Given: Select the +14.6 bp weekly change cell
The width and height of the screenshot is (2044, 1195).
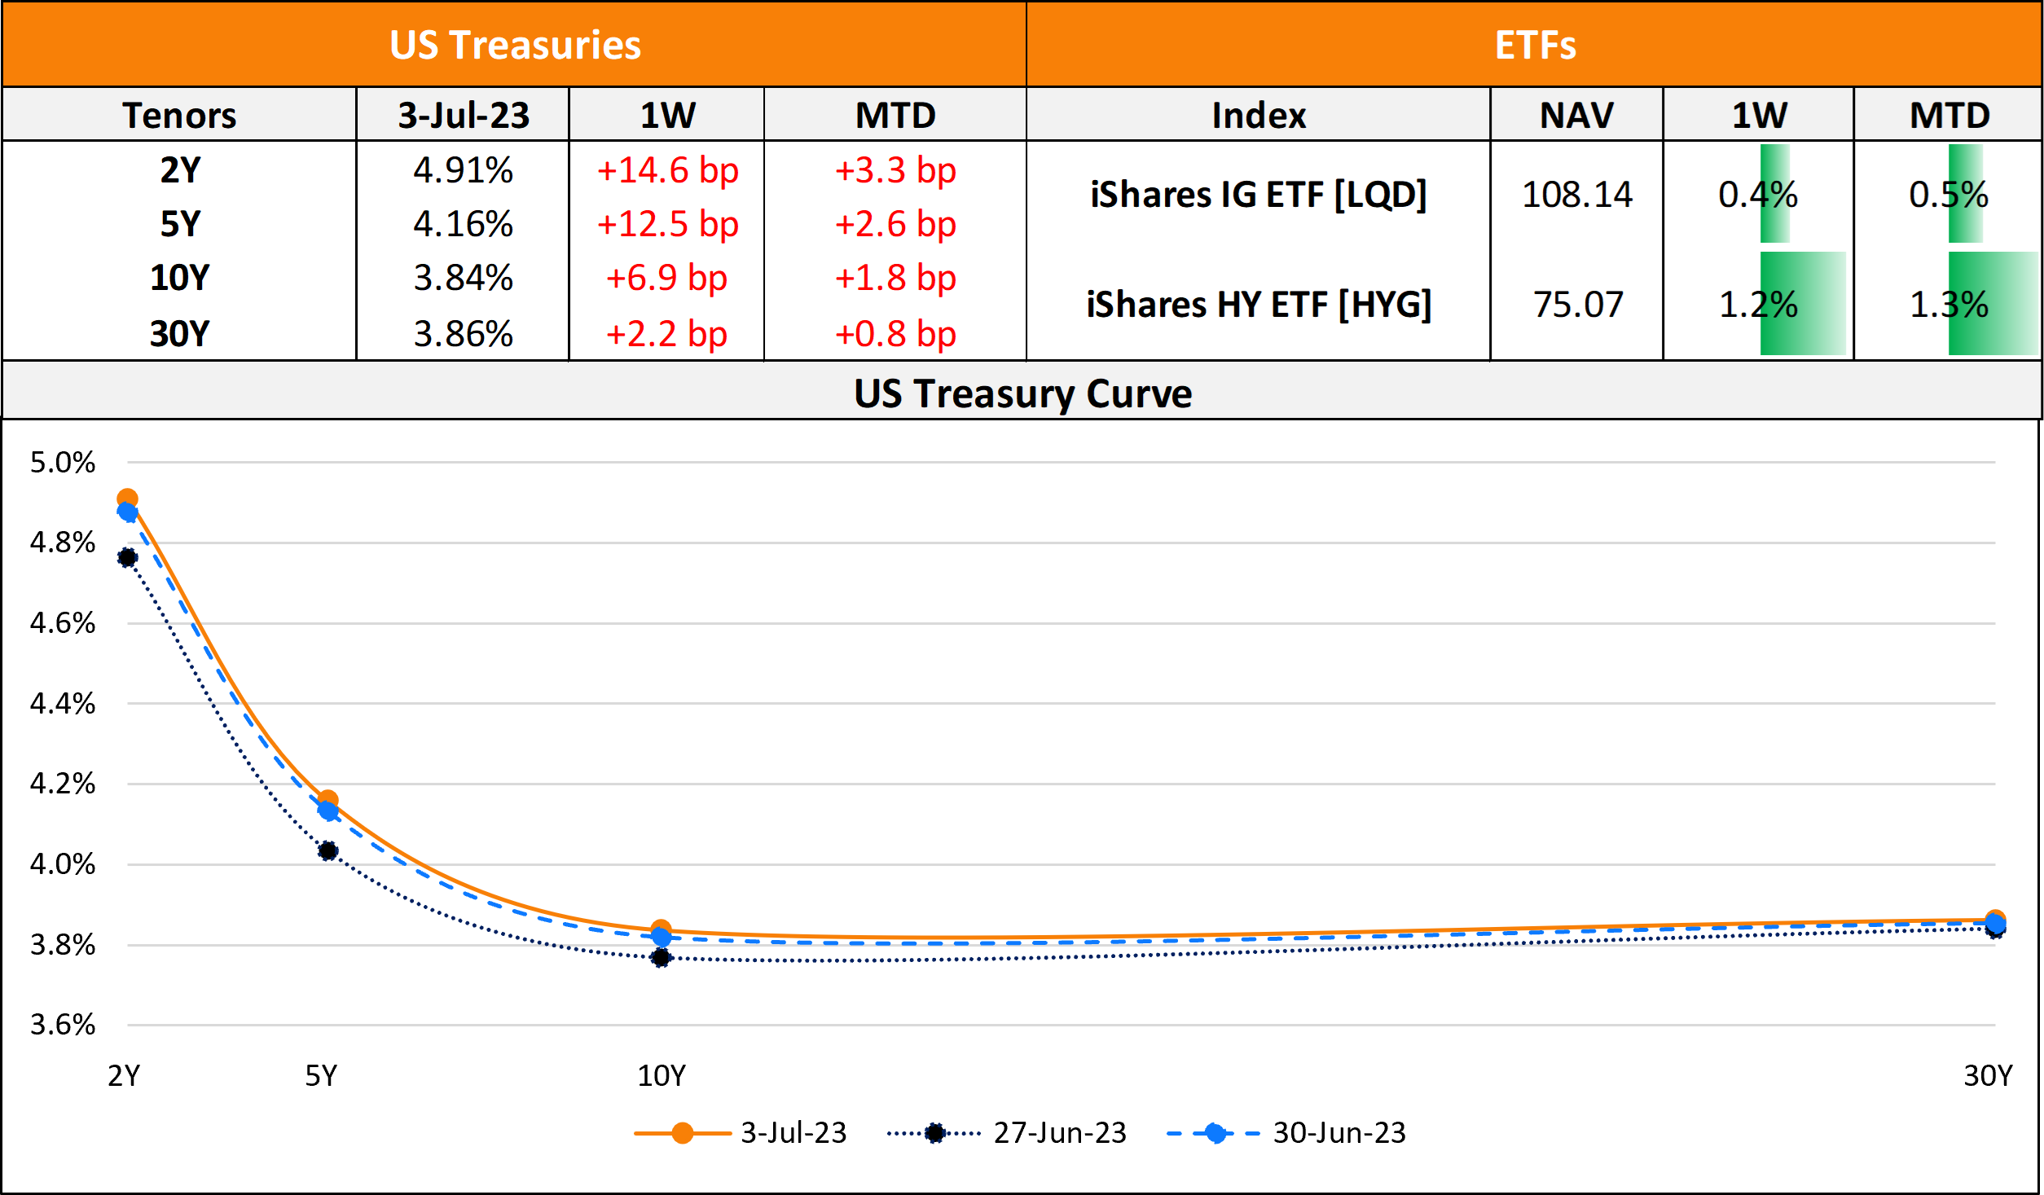Looking at the screenshot, I should tap(667, 170).
